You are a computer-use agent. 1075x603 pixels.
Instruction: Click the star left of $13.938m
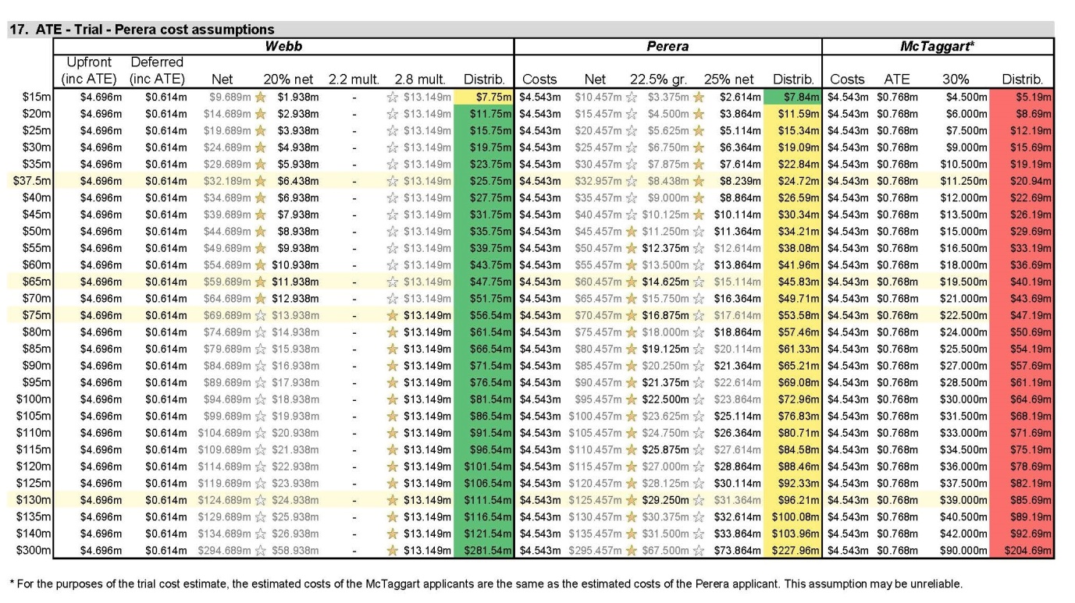coord(261,316)
